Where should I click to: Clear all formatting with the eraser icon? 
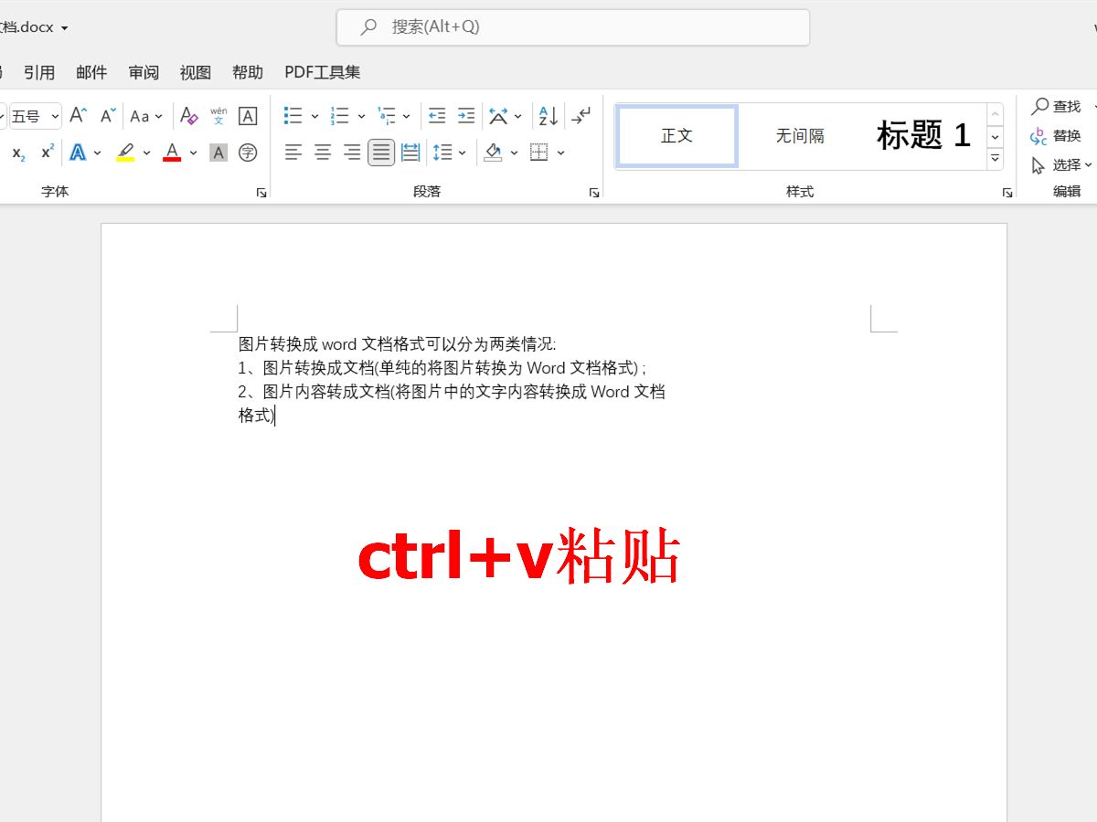[x=188, y=116]
